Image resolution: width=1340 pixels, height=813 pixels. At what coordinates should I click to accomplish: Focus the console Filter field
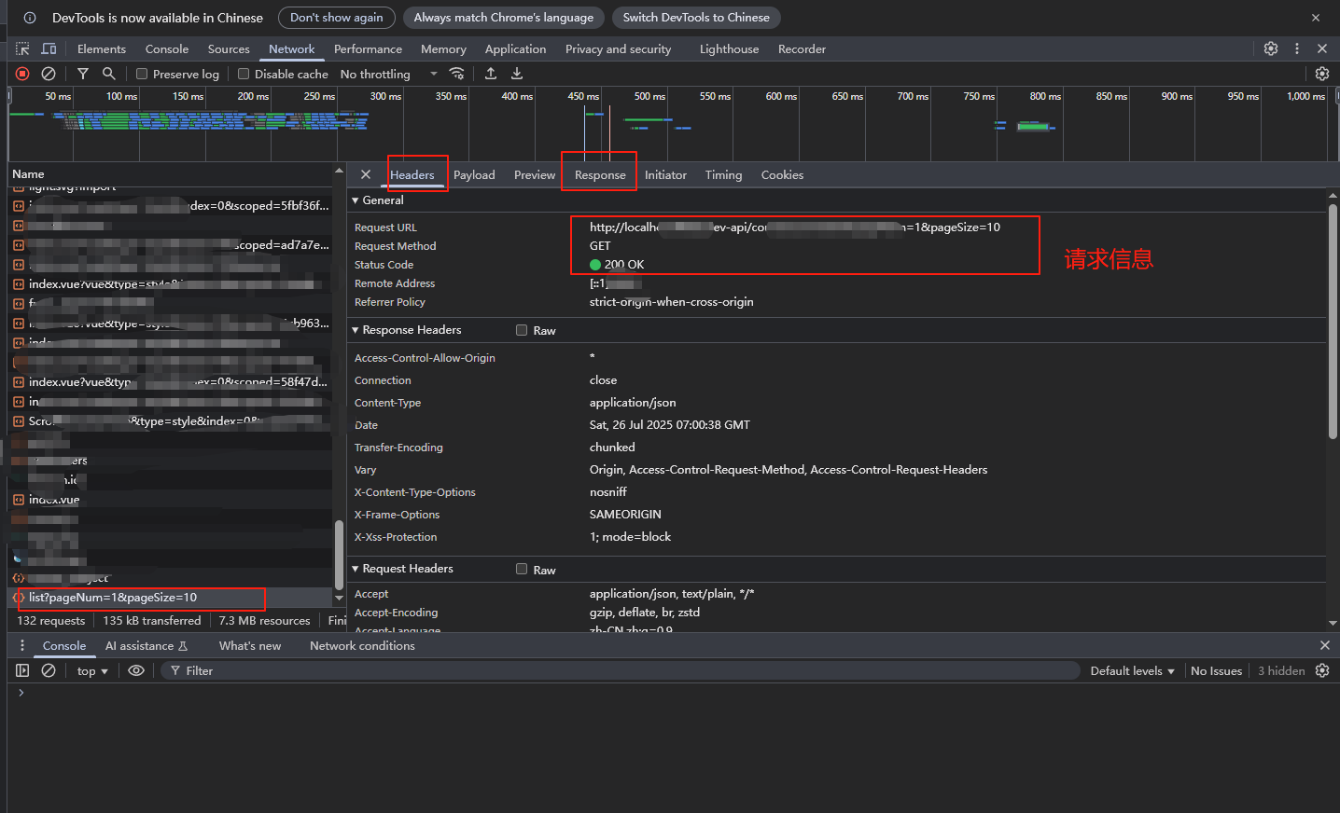click(x=621, y=670)
